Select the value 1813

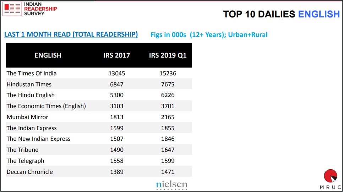tap(117, 117)
